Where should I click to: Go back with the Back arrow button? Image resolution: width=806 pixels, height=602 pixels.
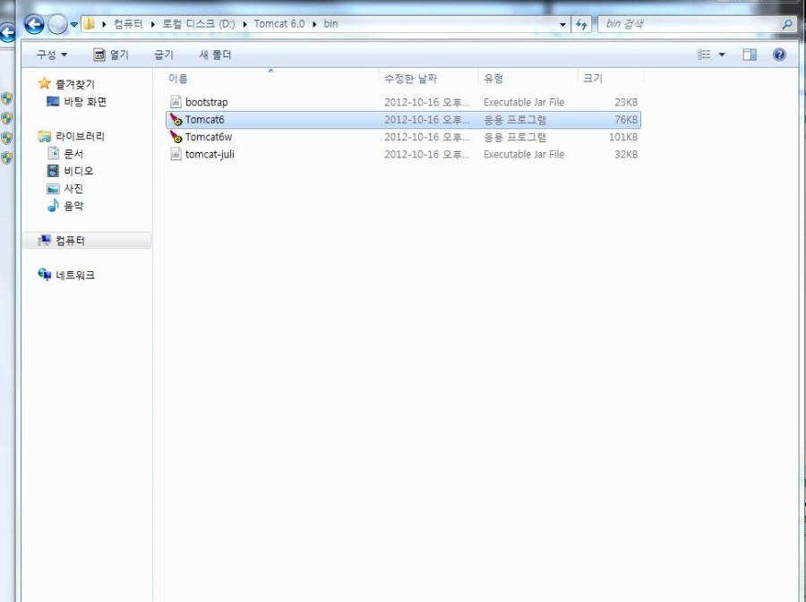tap(34, 24)
